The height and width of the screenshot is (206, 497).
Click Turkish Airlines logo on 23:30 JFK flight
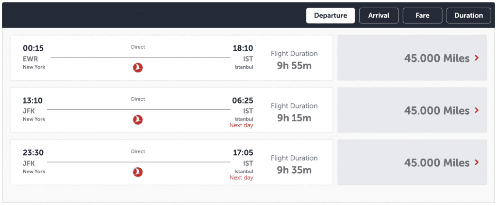(x=137, y=172)
